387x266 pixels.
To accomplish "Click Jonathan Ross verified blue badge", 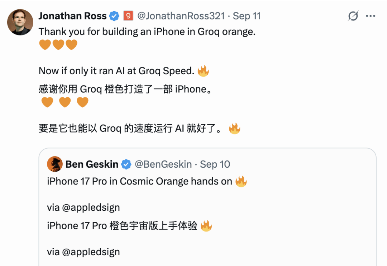I will [114, 16].
